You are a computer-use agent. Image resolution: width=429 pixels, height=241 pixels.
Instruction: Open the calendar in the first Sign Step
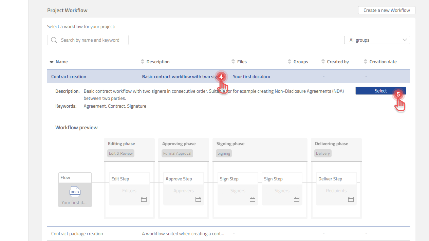252,199
